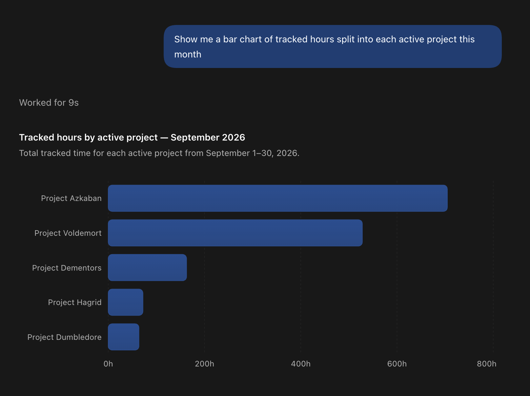Click the '600h' axis tick label

click(x=397, y=364)
